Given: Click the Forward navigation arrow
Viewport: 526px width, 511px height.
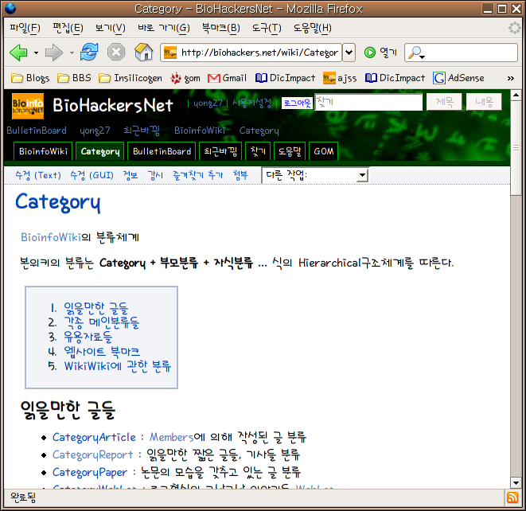Looking at the screenshot, I should click(53, 53).
